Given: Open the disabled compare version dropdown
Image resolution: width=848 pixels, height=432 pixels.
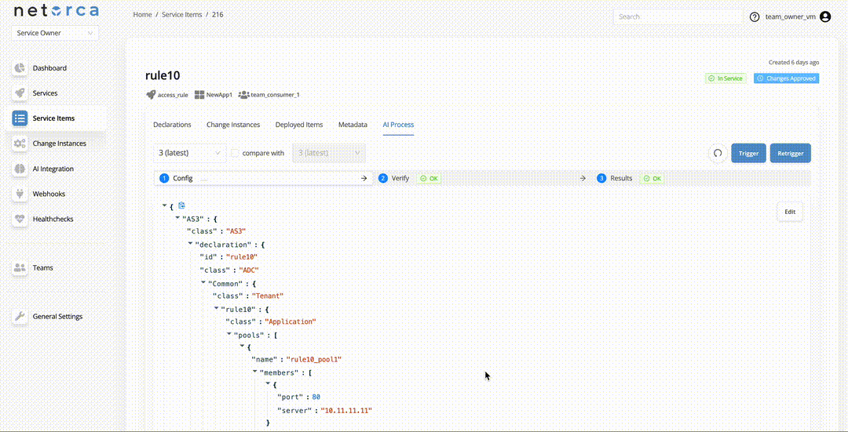Looking at the screenshot, I should (329, 153).
